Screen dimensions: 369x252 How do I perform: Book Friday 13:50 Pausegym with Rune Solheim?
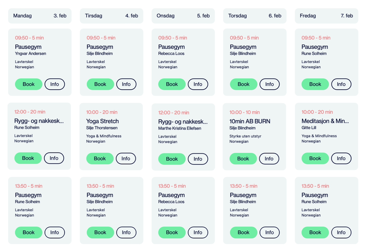[315, 233]
